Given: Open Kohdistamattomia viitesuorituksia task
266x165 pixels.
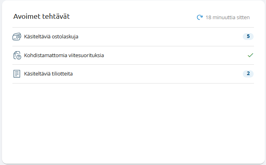Looking at the screenshot, I should click(x=64, y=56).
